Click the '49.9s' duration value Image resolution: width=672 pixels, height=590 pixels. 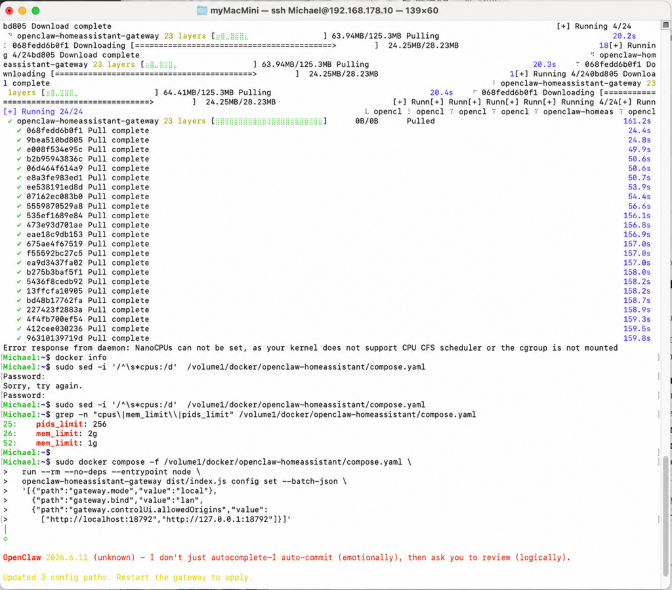[x=639, y=149]
